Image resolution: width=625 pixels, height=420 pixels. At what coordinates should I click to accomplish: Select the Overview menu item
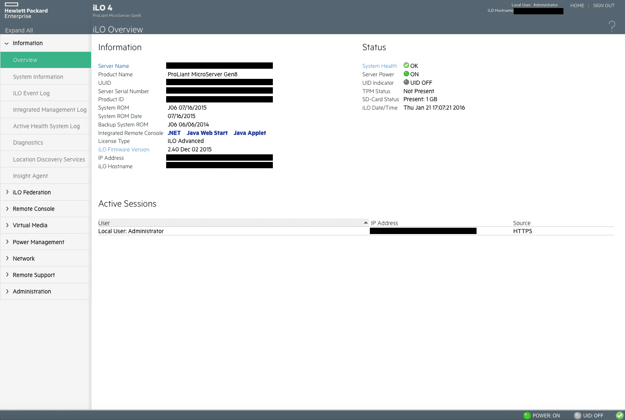pos(46,60)
